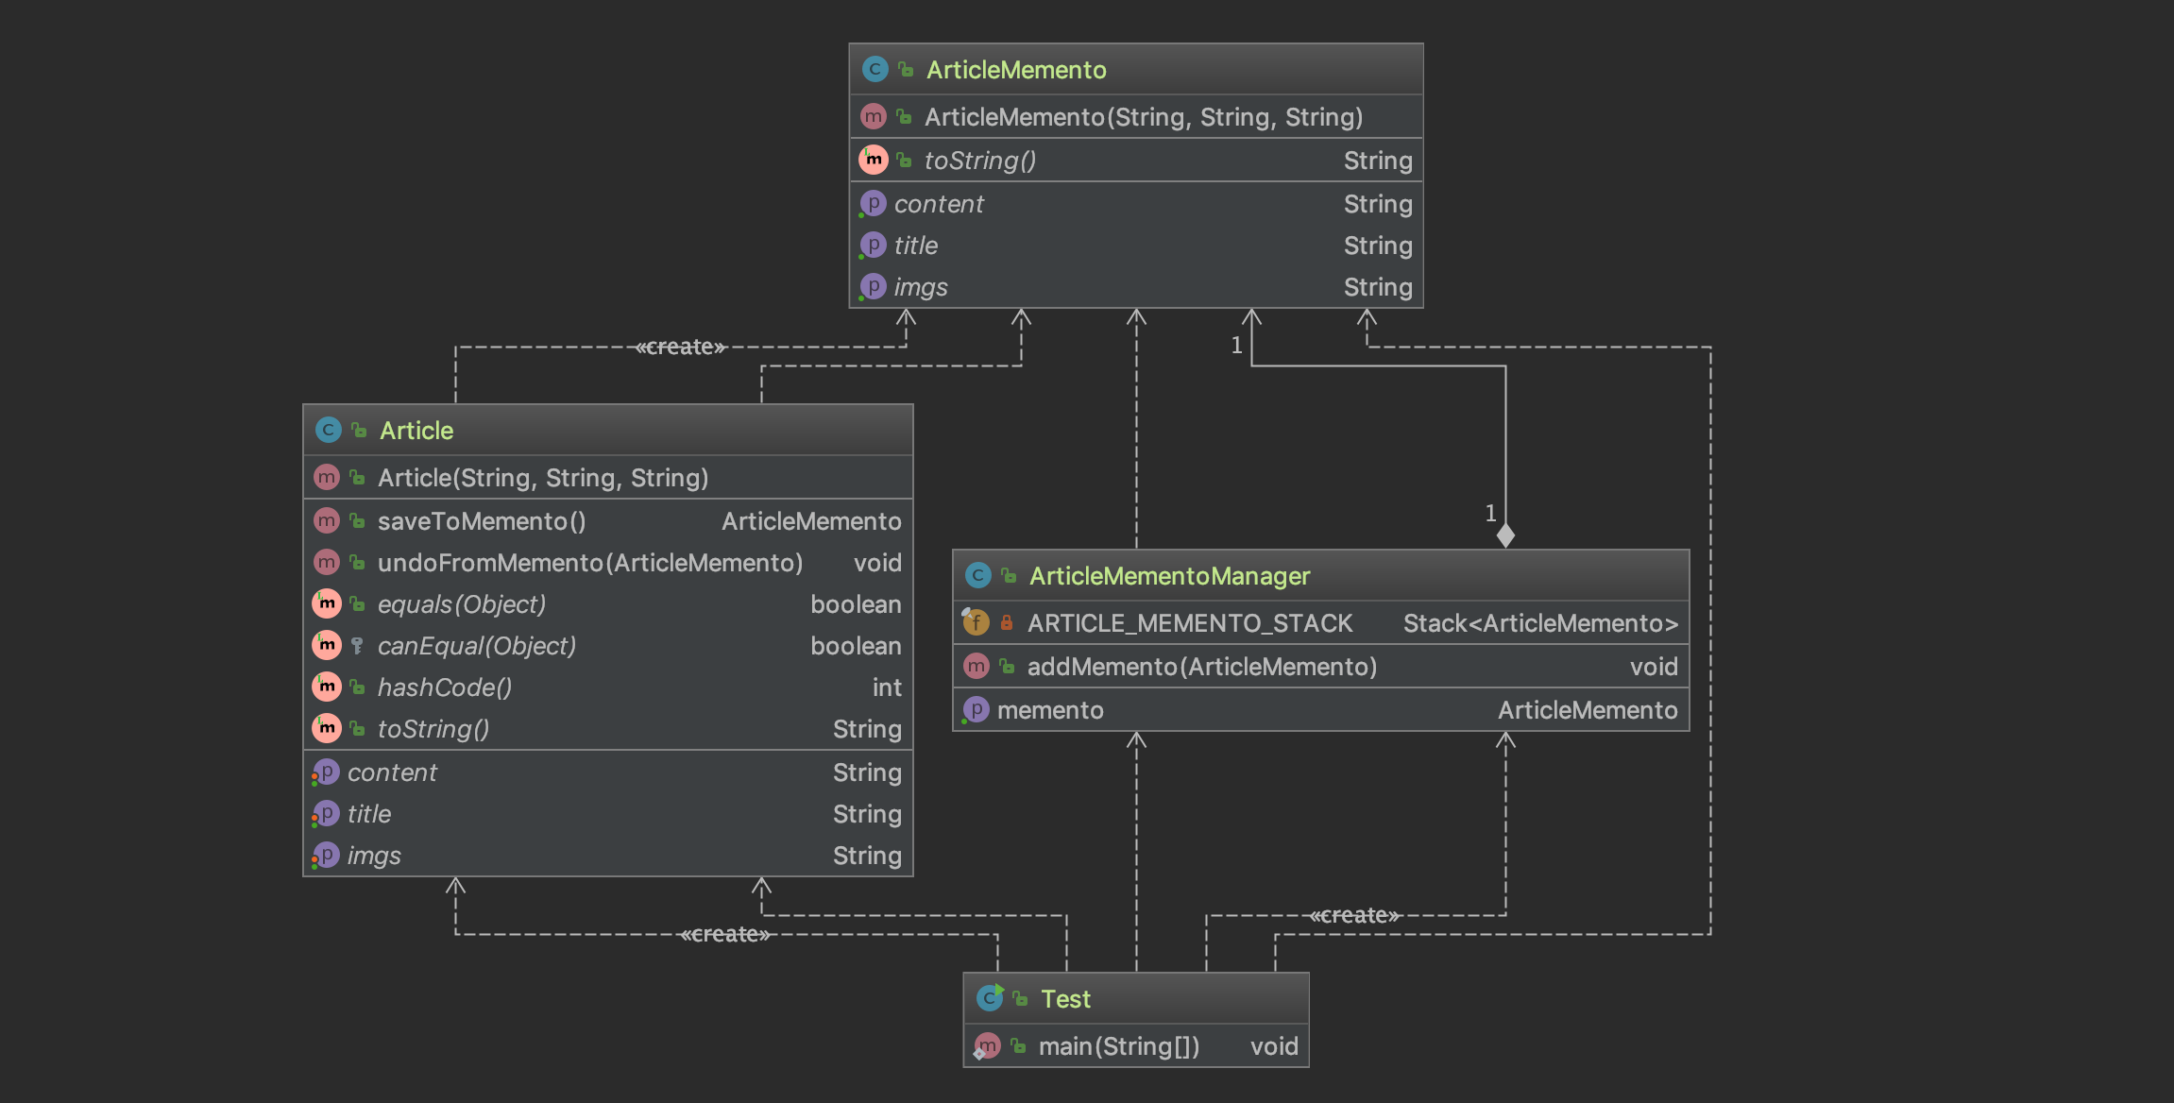The width and height of the screenshot is (2174, 1103).
Task: Click the composition diamond above ArticleMementoManager
Action: 1505,535
